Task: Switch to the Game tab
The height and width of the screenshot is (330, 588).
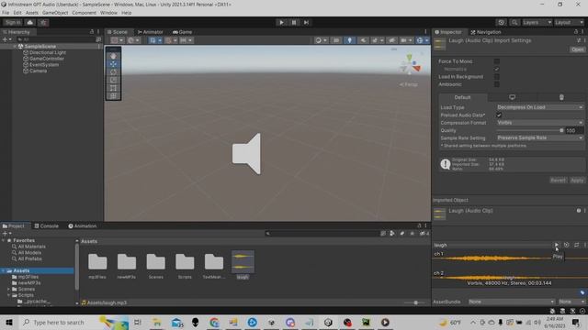Action: click(x=182, y=32)
